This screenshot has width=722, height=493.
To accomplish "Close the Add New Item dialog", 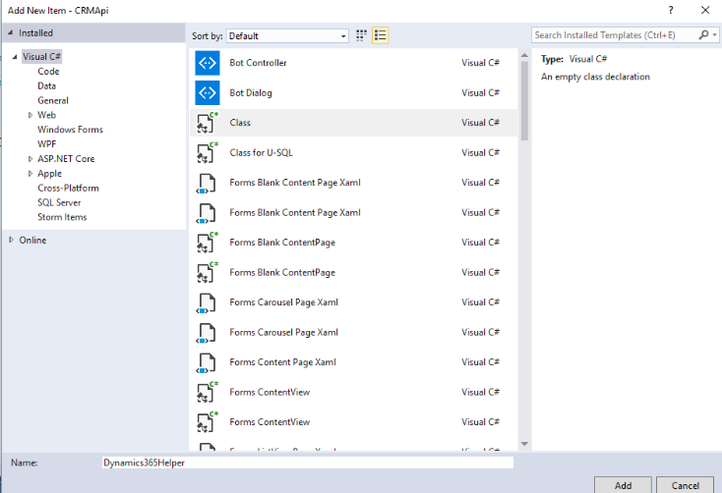I will click(x=705, y=10).
